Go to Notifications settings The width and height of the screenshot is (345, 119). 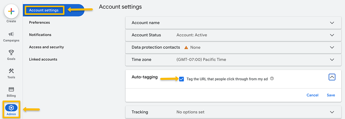tap(40, 35)
